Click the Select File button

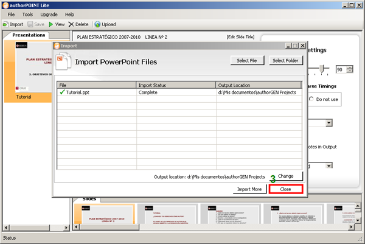247,60
